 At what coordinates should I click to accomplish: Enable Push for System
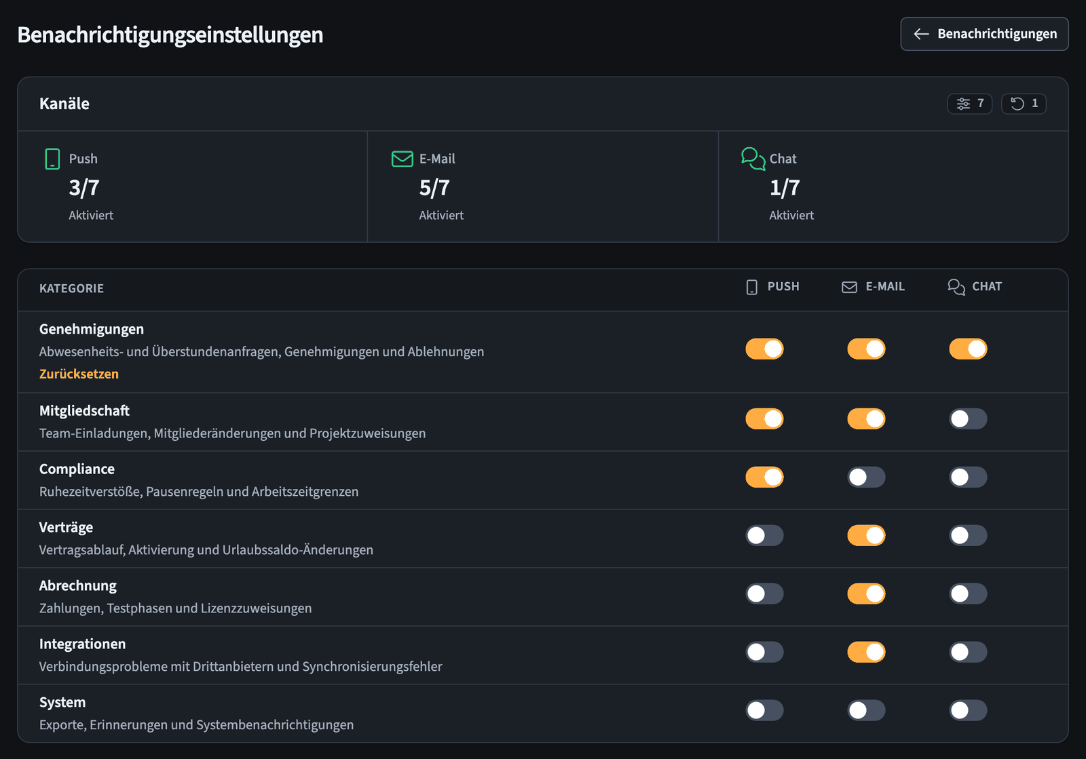[x=765, y=710]
